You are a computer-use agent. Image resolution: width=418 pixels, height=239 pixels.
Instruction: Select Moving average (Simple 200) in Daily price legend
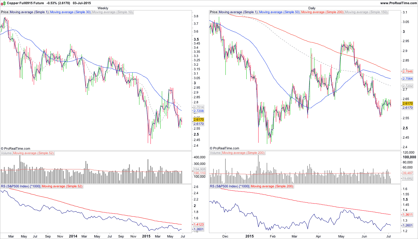pos(322,12)
